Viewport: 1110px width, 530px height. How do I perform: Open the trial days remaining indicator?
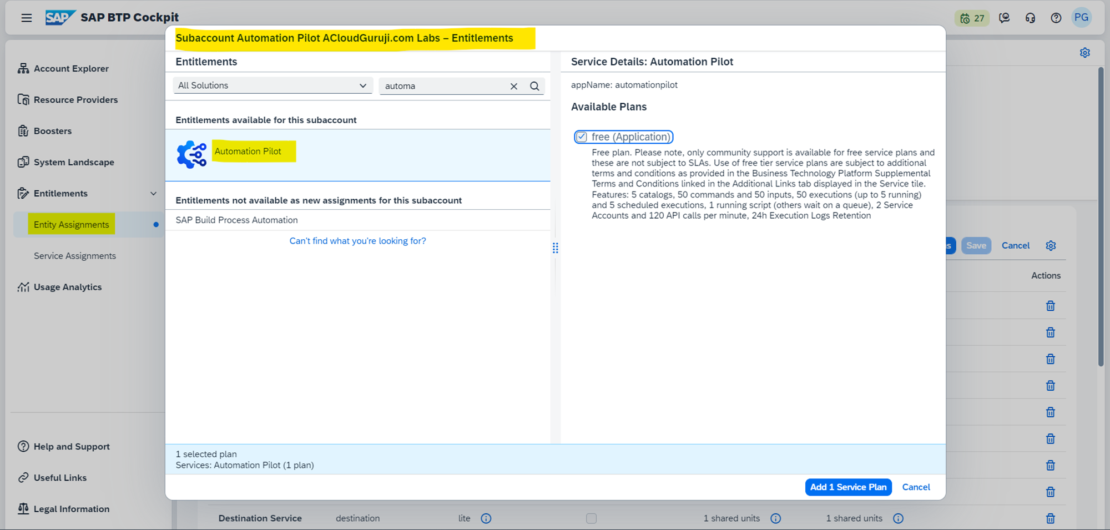coord(972,18)
